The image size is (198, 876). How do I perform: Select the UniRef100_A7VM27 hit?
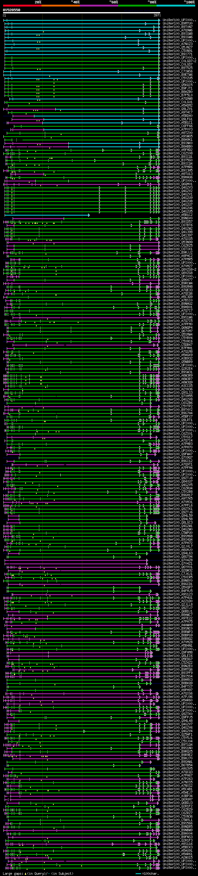pyautogui.click(x=178, y=266)
